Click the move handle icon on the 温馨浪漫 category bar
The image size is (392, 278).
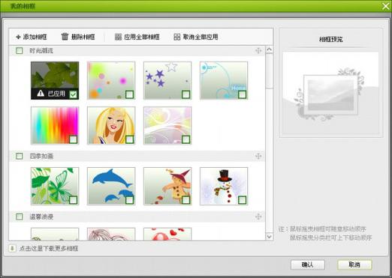click(258, 217)
